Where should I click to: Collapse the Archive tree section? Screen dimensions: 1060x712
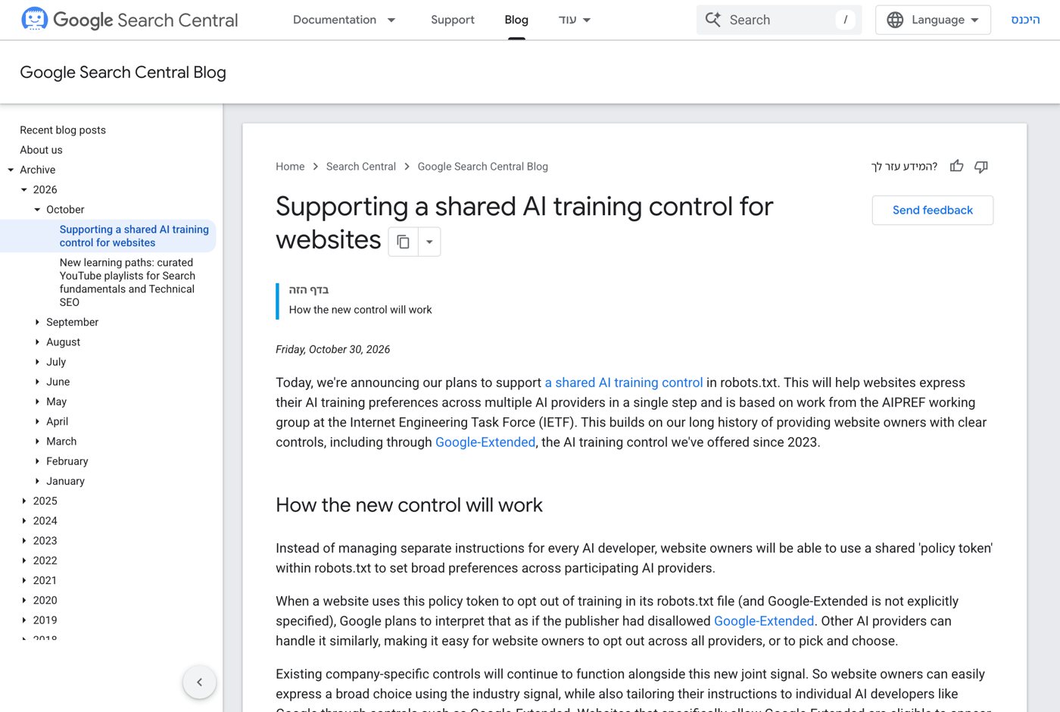click(x=11, y=170)
